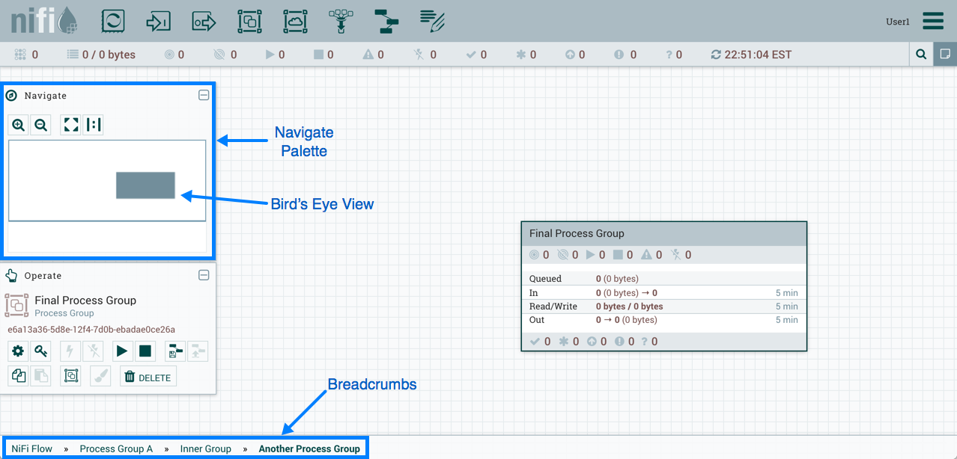The height and width of the screenshot is (459, 957).
Task: Select the Process Group toolbar icon
Action: pyautogui.click(x=249, y=21)
